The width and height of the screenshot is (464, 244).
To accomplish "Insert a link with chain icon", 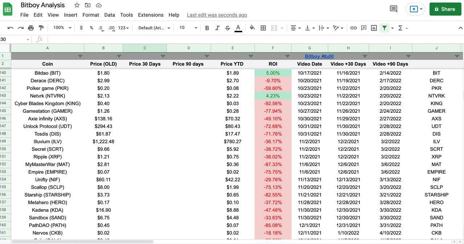I will point(353,28).
